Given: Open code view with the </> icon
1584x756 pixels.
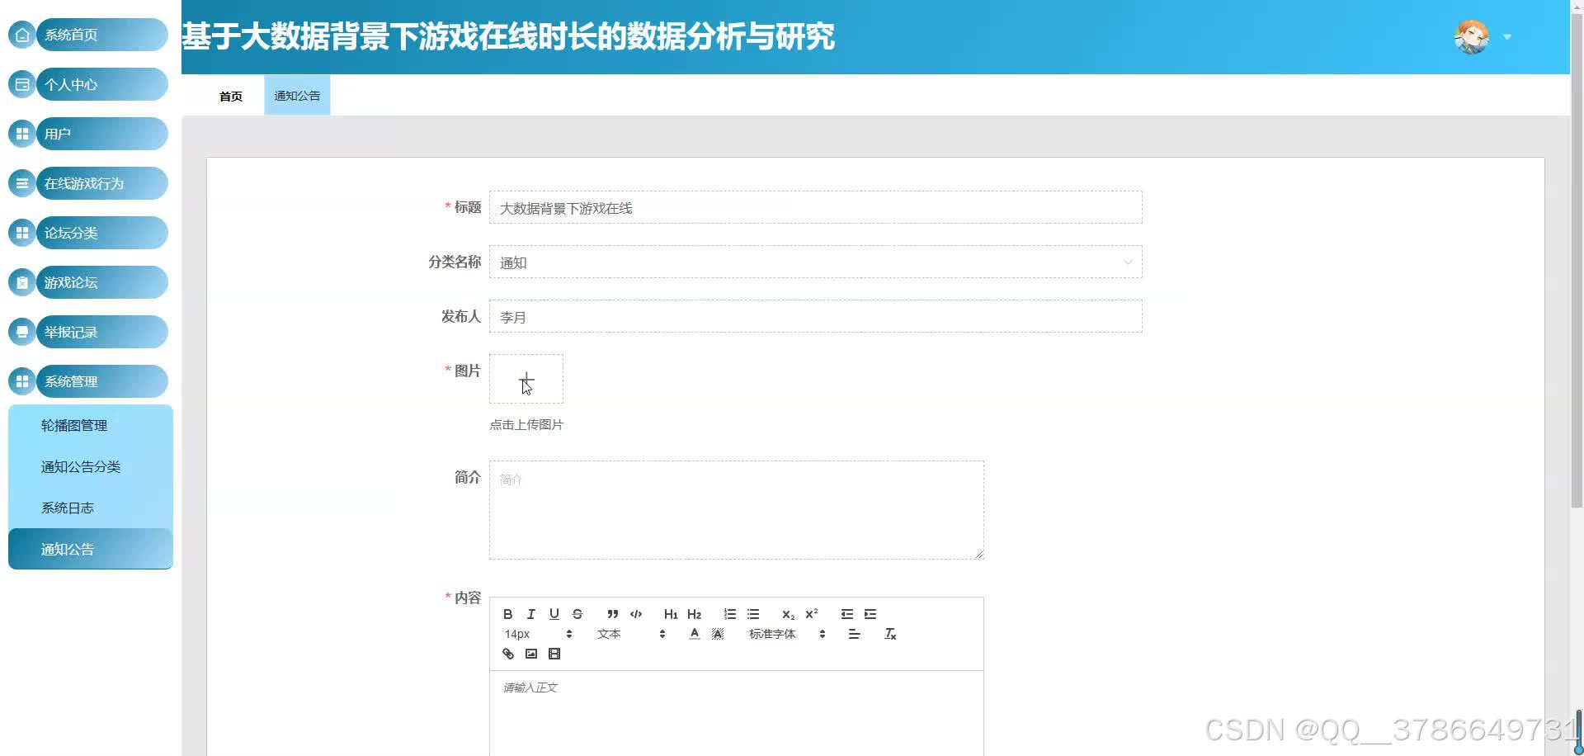Looking at the screenshot, I should pos(635,613).
